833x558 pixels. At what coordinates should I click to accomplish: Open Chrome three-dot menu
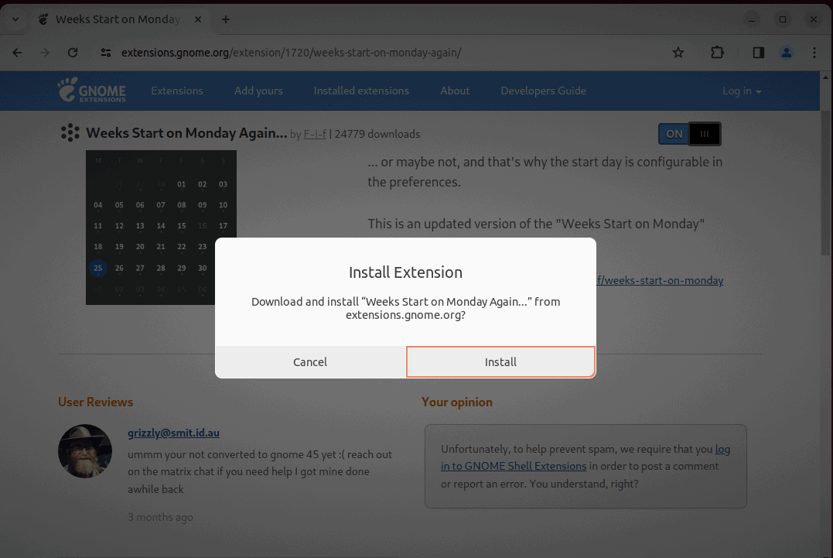[x=814, y=53]
